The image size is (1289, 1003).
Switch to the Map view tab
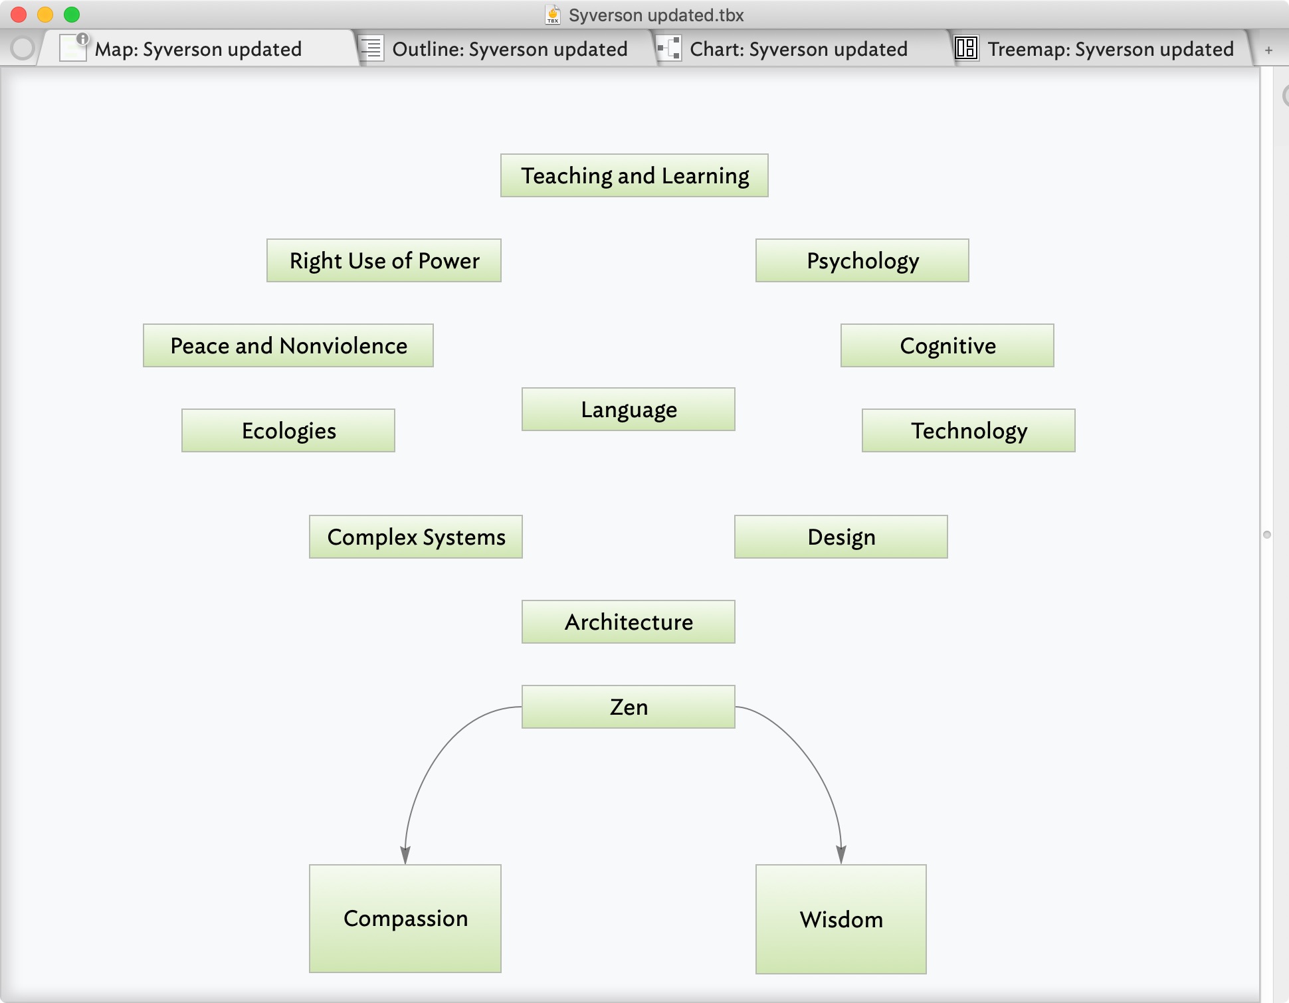click(198, 49)
